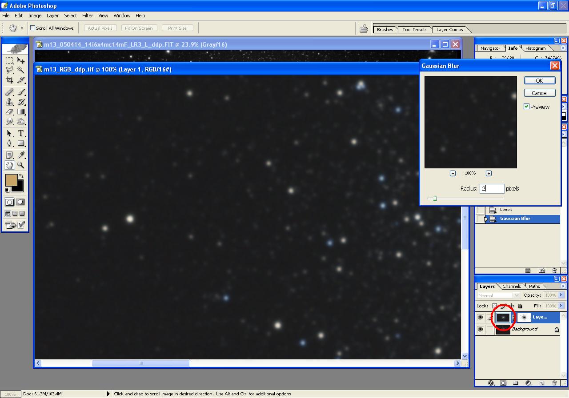Image resolution: width=569 pixels, height=398 pixels.
Task: Activate the Zoom magnifier tool
Action: tap(20, 165)
